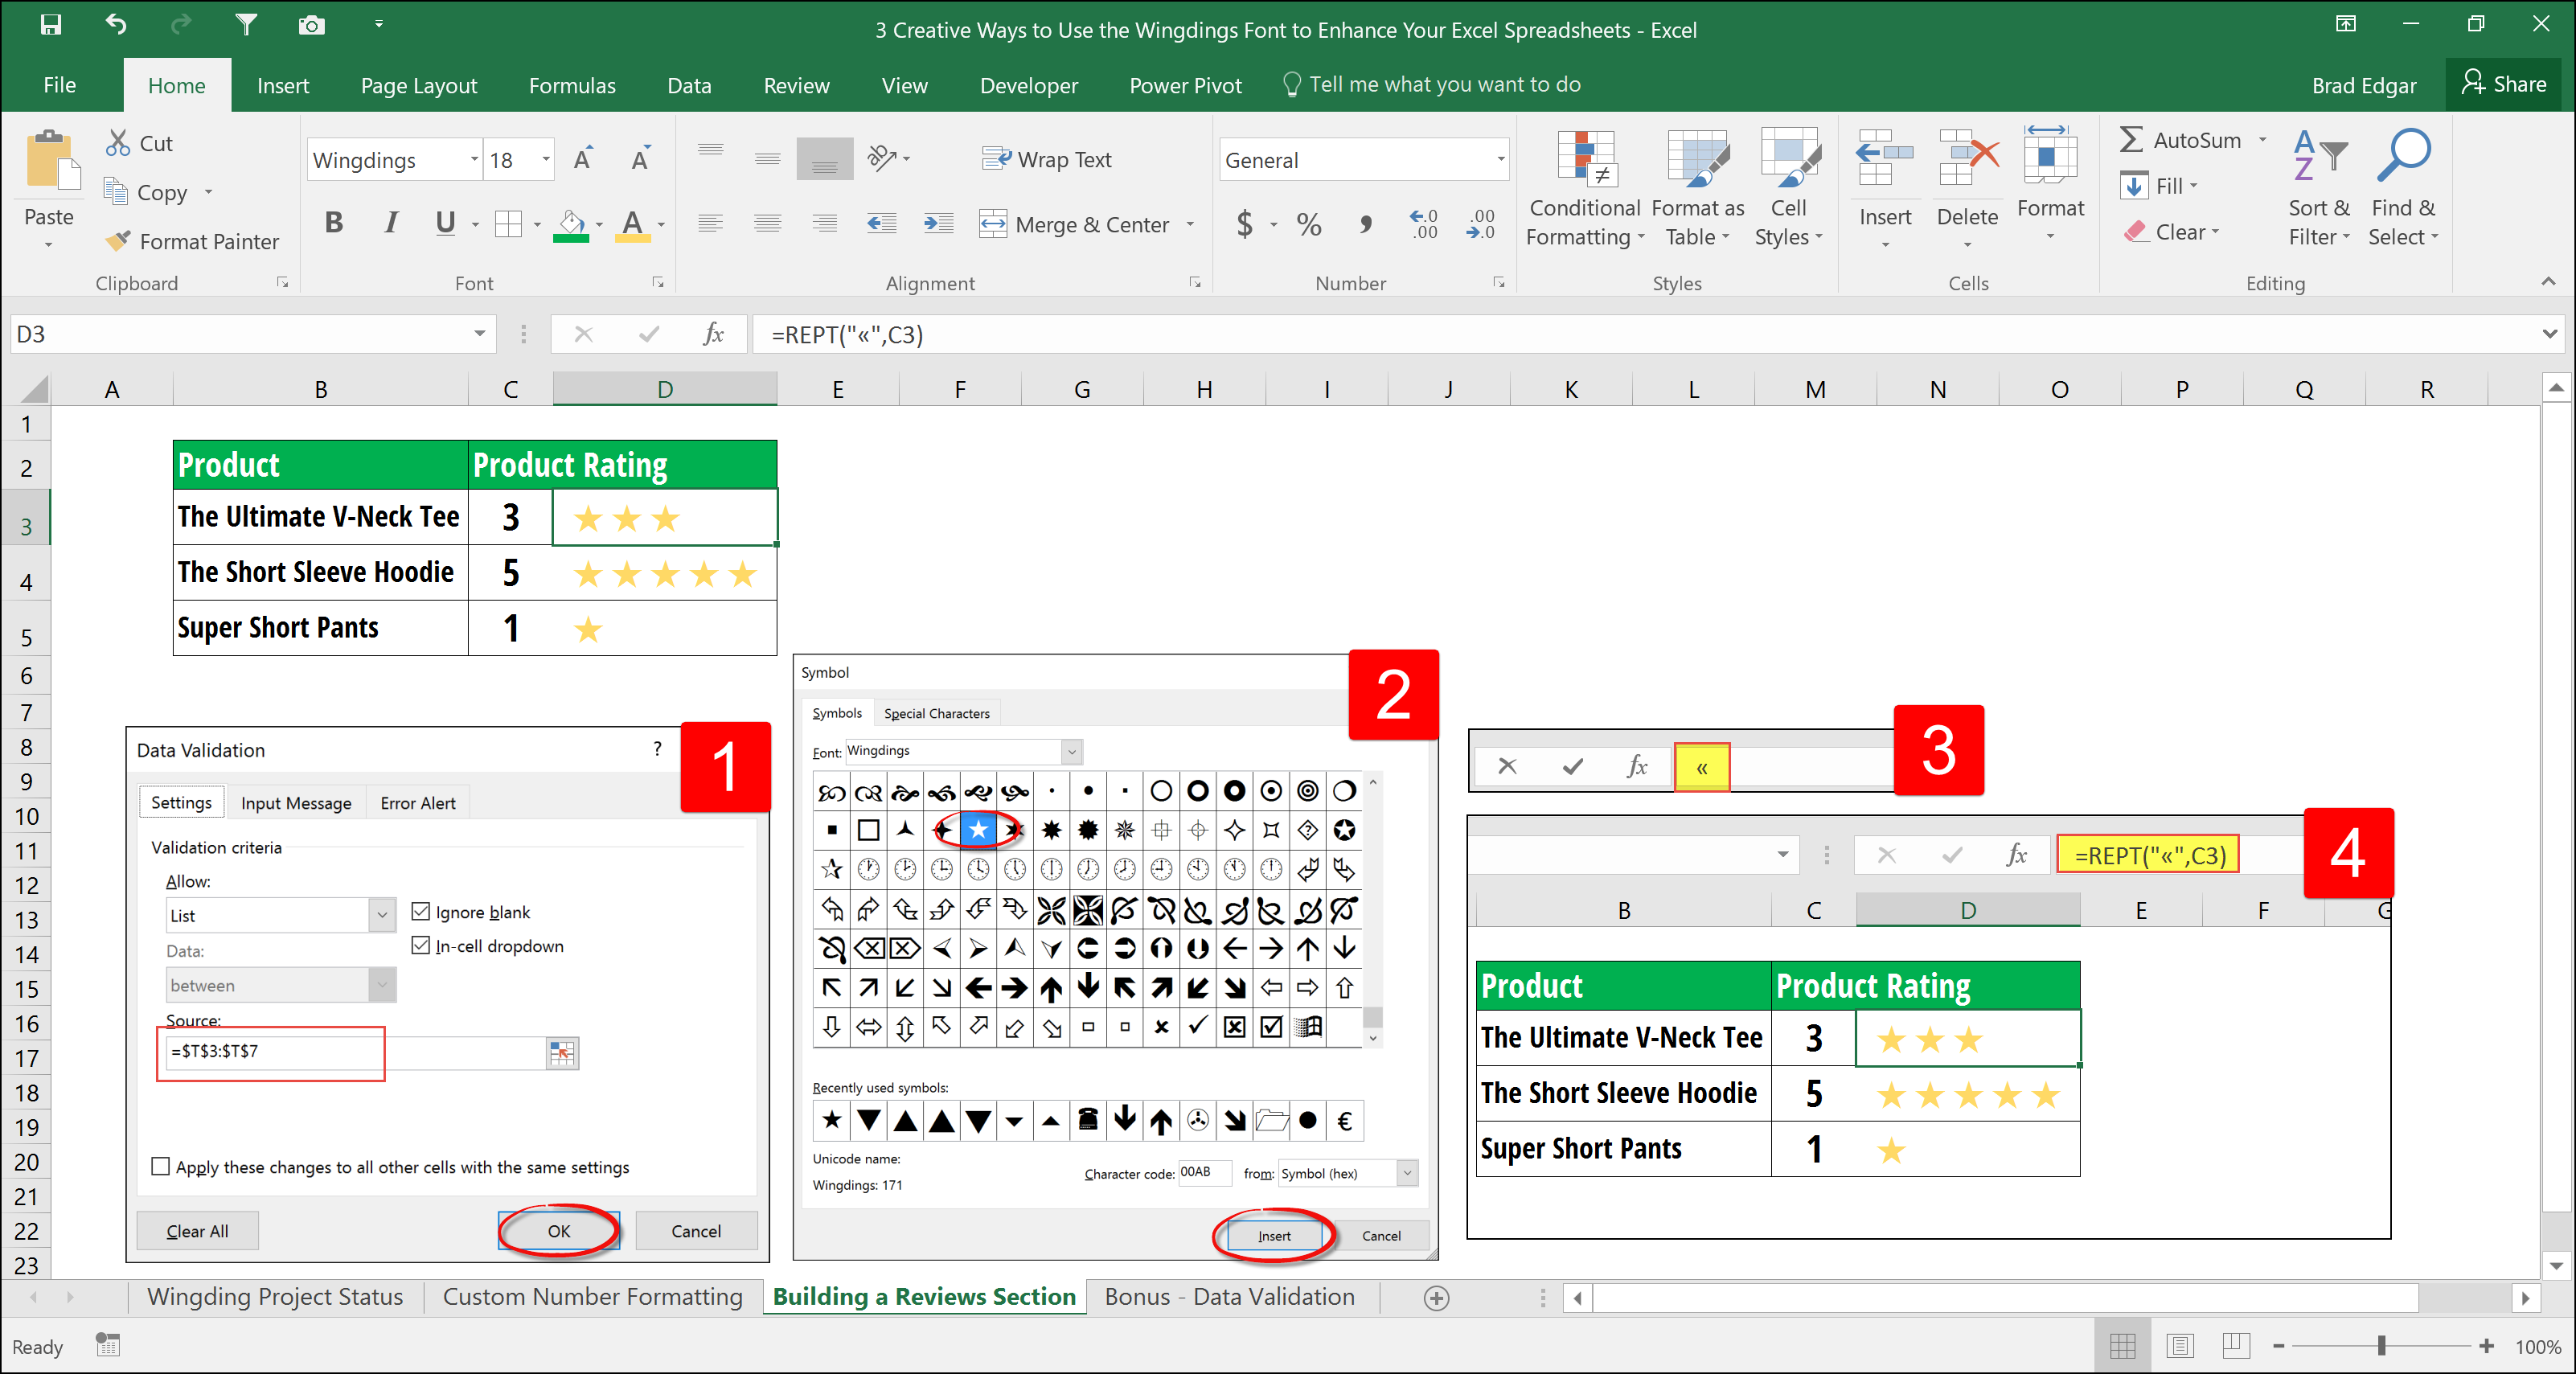Open the Formulas ribbon tab
Viewport: 2576px width, 1374px height.
click(x=572, y=85)
